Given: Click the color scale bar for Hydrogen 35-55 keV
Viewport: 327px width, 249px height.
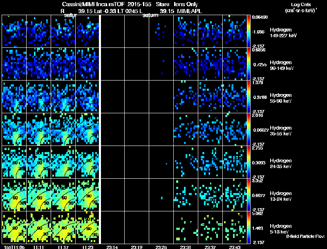Looking at the screenshot, I should click(249, 129).
